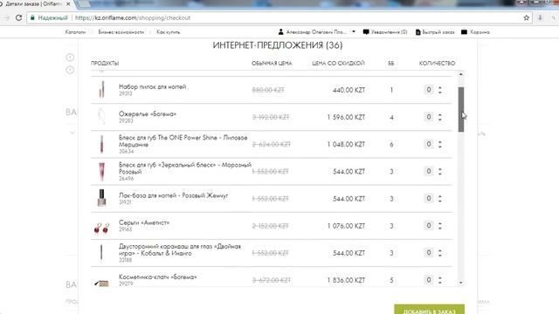The width and height of the screenshot is (559, 314).
Task: Reload the page with browser refresh icon
Action: click(x=18, y=17)
